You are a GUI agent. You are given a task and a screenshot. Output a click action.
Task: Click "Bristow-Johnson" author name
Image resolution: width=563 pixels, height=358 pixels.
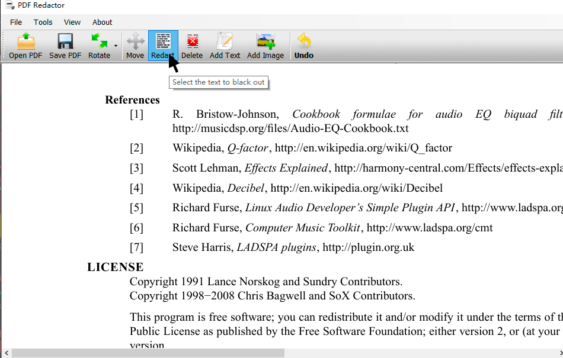[237, 114]
